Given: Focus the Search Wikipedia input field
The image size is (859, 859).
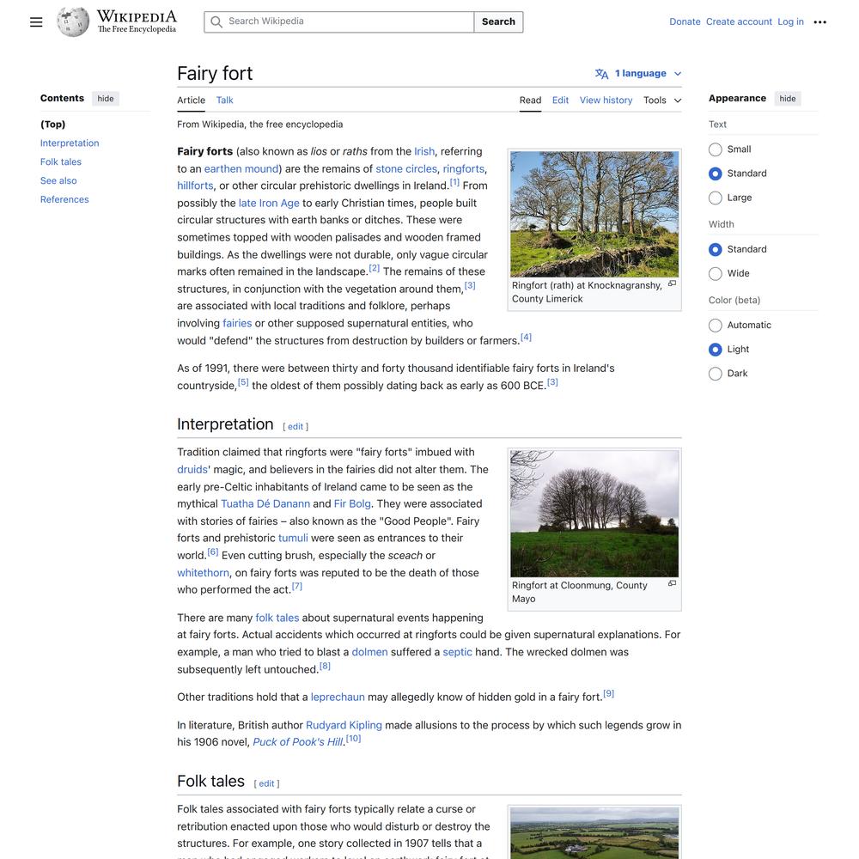Looking at the screenshot, I should tap(339, 22).
